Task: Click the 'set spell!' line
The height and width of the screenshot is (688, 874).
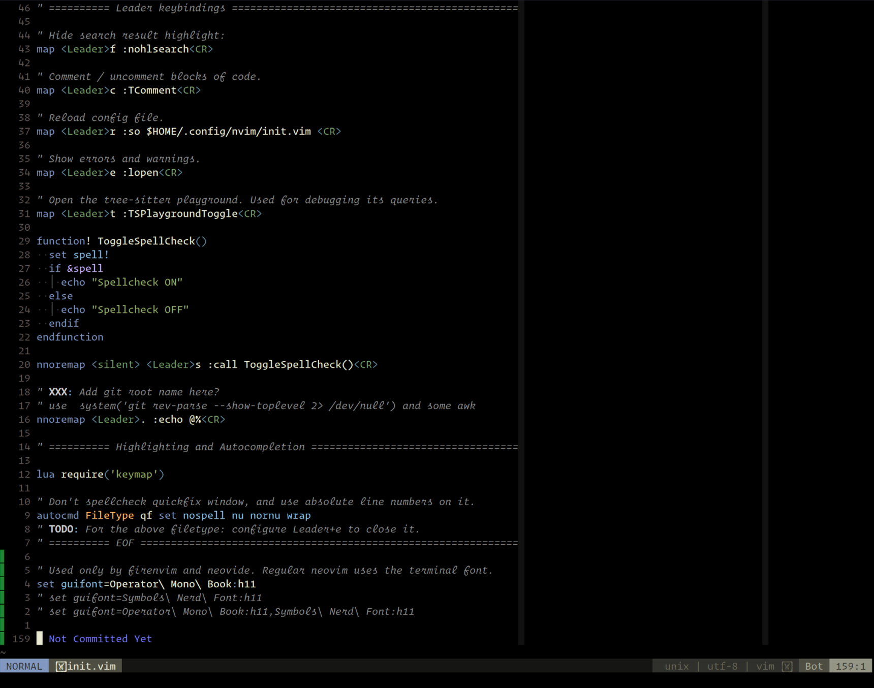Action: tap(79, 255)
